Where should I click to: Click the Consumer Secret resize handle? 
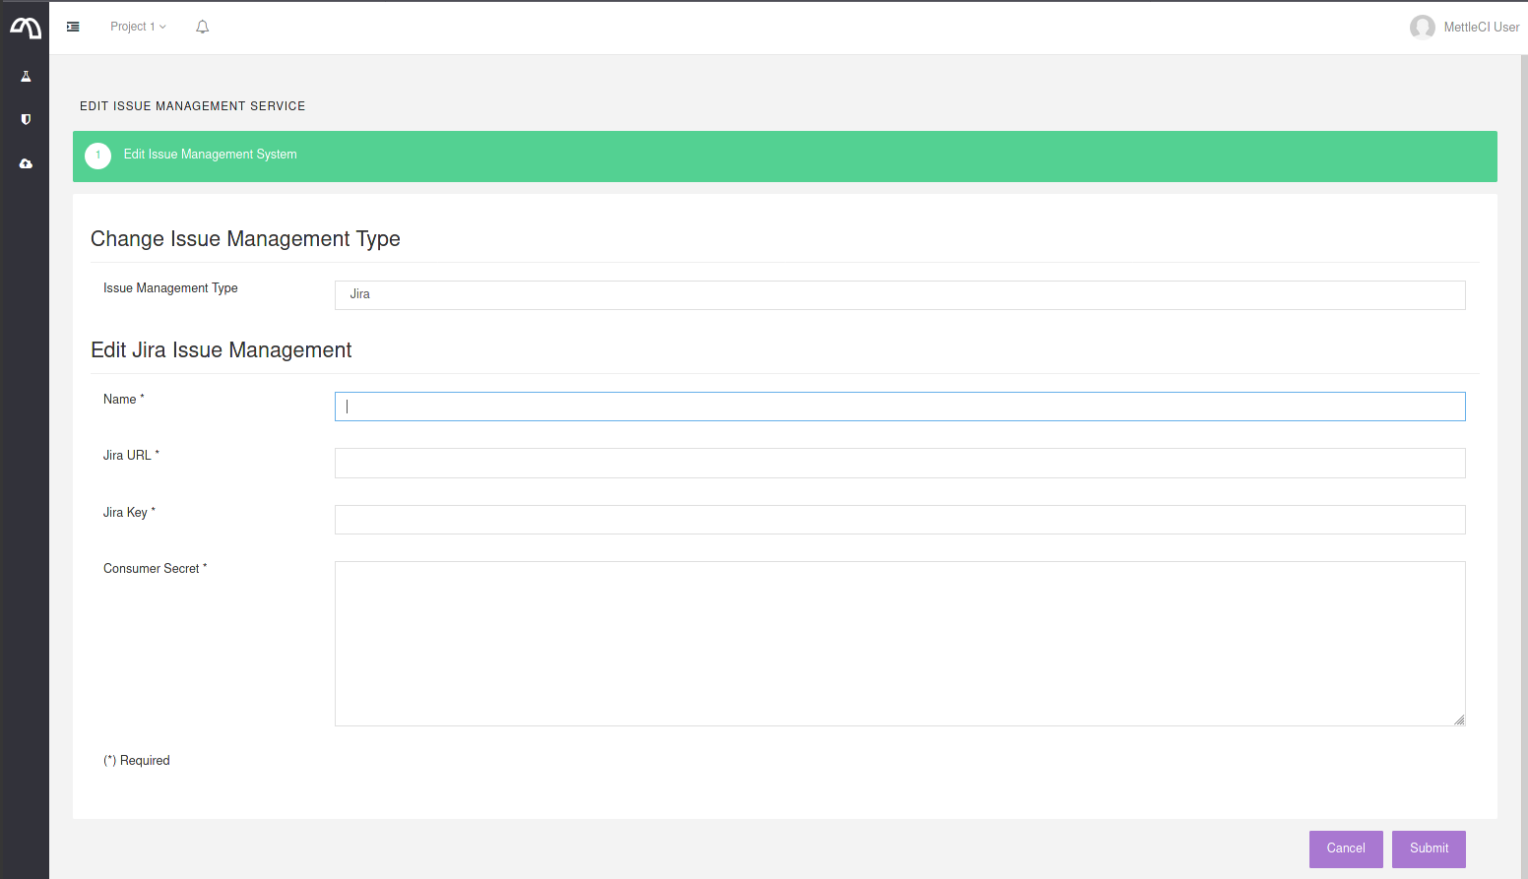point(1459,720)
